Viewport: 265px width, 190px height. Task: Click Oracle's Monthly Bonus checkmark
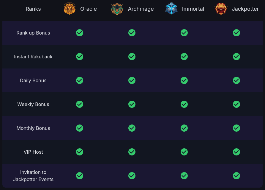tap(80, 128)
